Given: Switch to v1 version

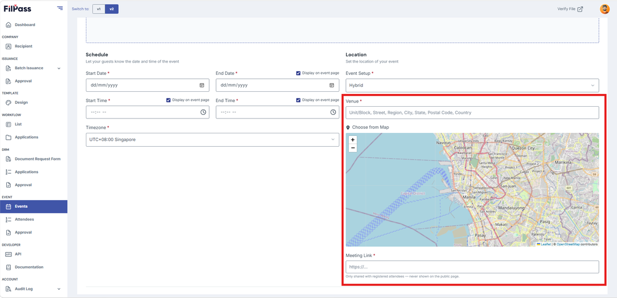Looking at the screenshot, I should (99, 9).
